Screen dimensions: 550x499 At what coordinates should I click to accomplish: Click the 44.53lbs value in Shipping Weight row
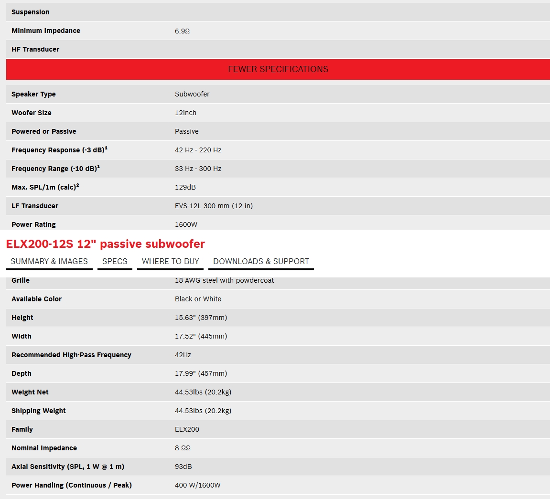pos(203,411)
